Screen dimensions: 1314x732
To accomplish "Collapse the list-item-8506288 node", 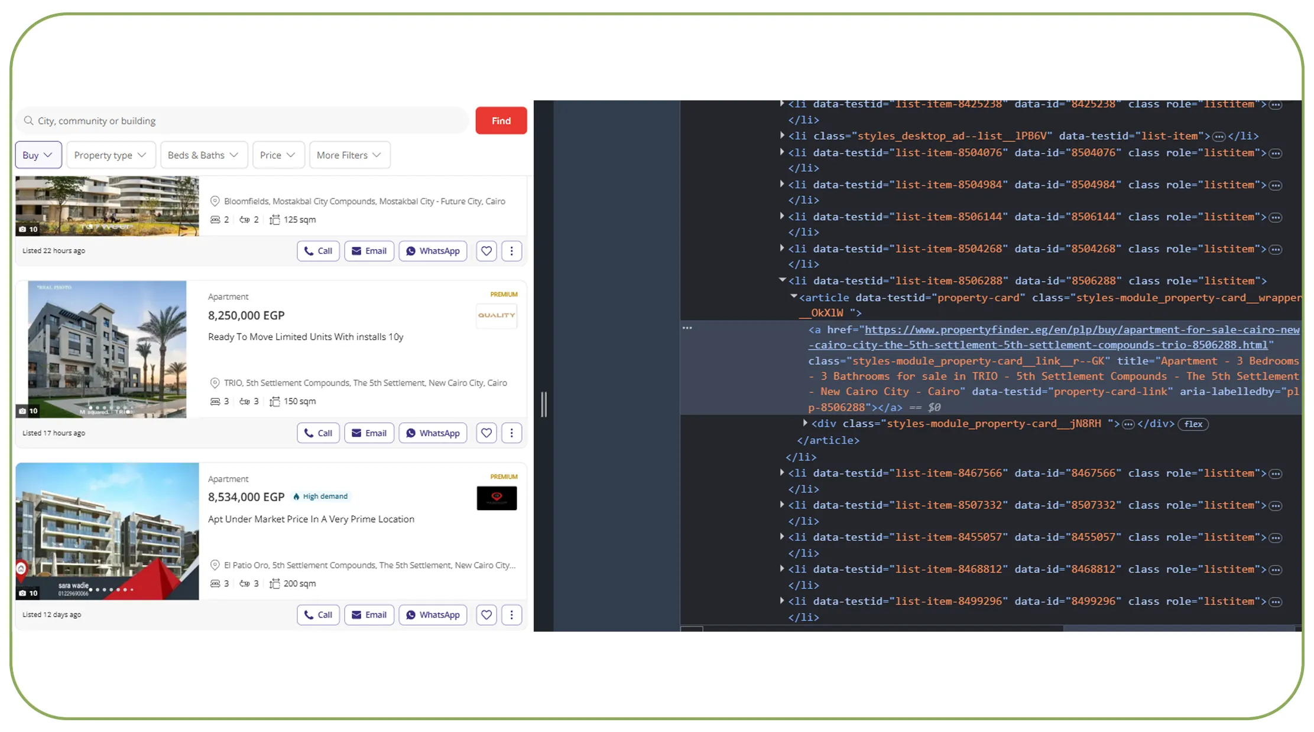I will pyautogui.click(x=782, y=280).
